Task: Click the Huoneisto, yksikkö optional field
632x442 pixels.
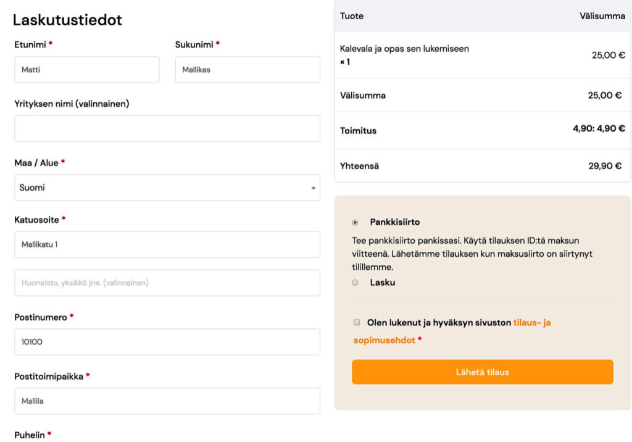Action: (167, 283)
